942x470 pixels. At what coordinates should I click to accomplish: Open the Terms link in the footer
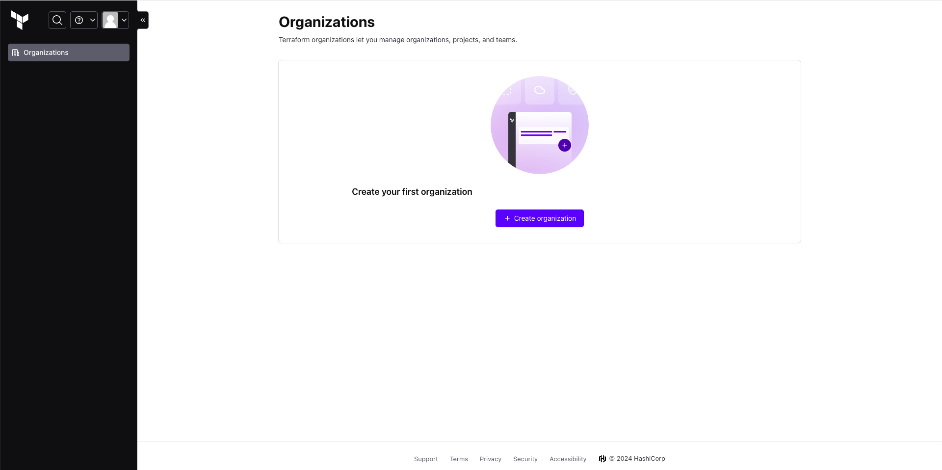(459, 459)
